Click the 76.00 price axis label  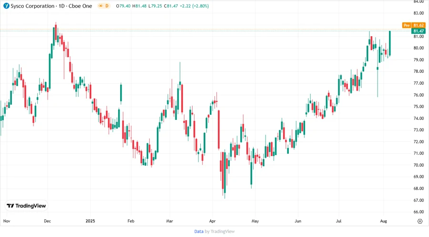point(419,95)
